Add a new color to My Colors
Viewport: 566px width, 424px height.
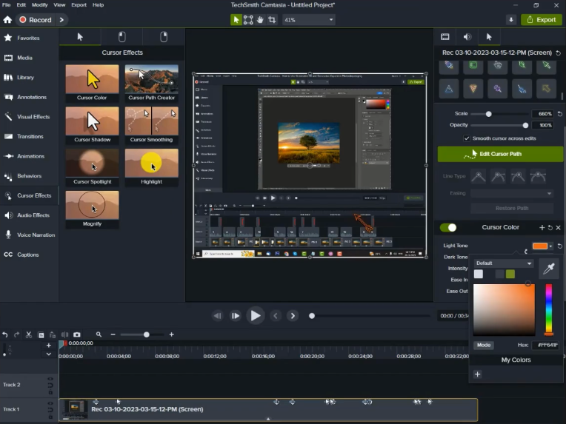477,374
